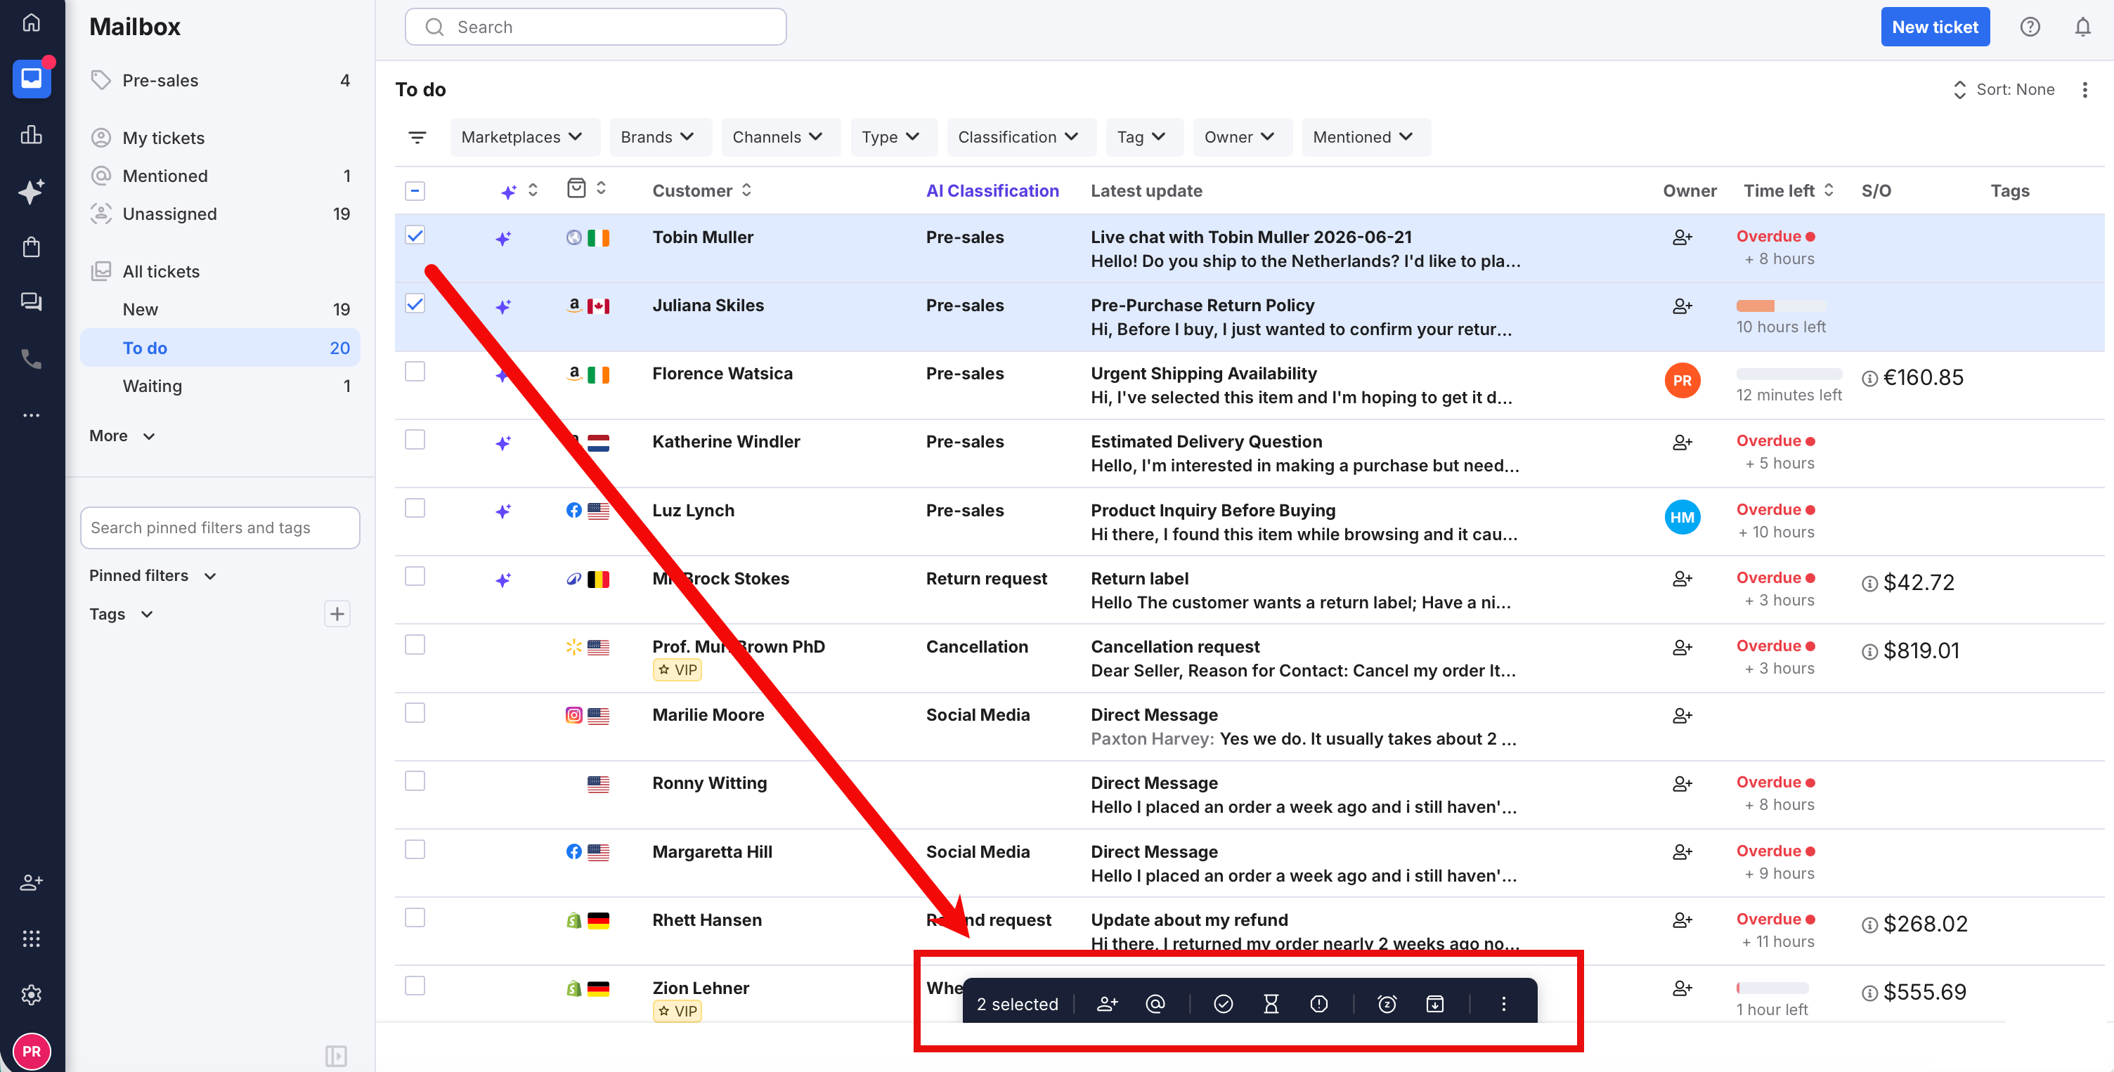Open the AI sparkle icon in left sidebar
This screenshot has height=1072, width=2114.
pos(31,191)
